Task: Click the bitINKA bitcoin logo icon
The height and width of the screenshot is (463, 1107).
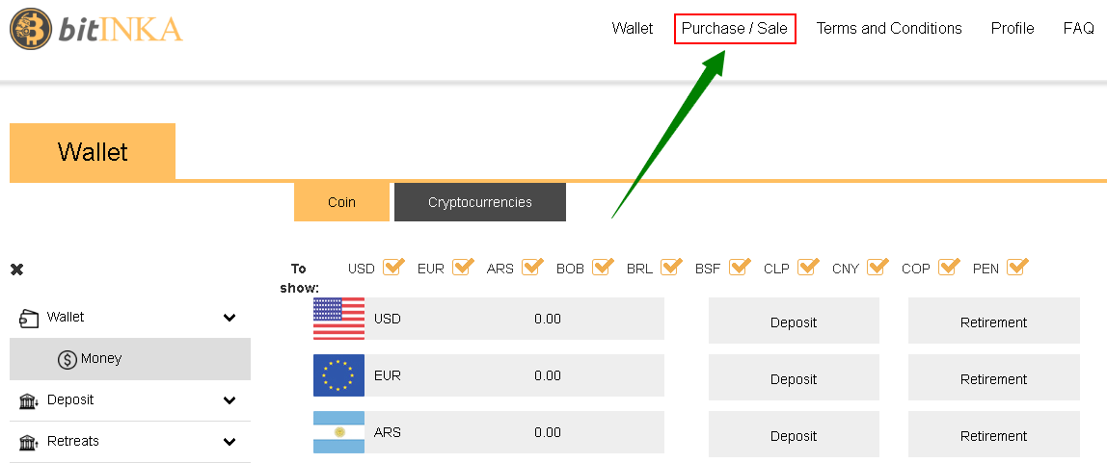Action: [x=30, y=28]
